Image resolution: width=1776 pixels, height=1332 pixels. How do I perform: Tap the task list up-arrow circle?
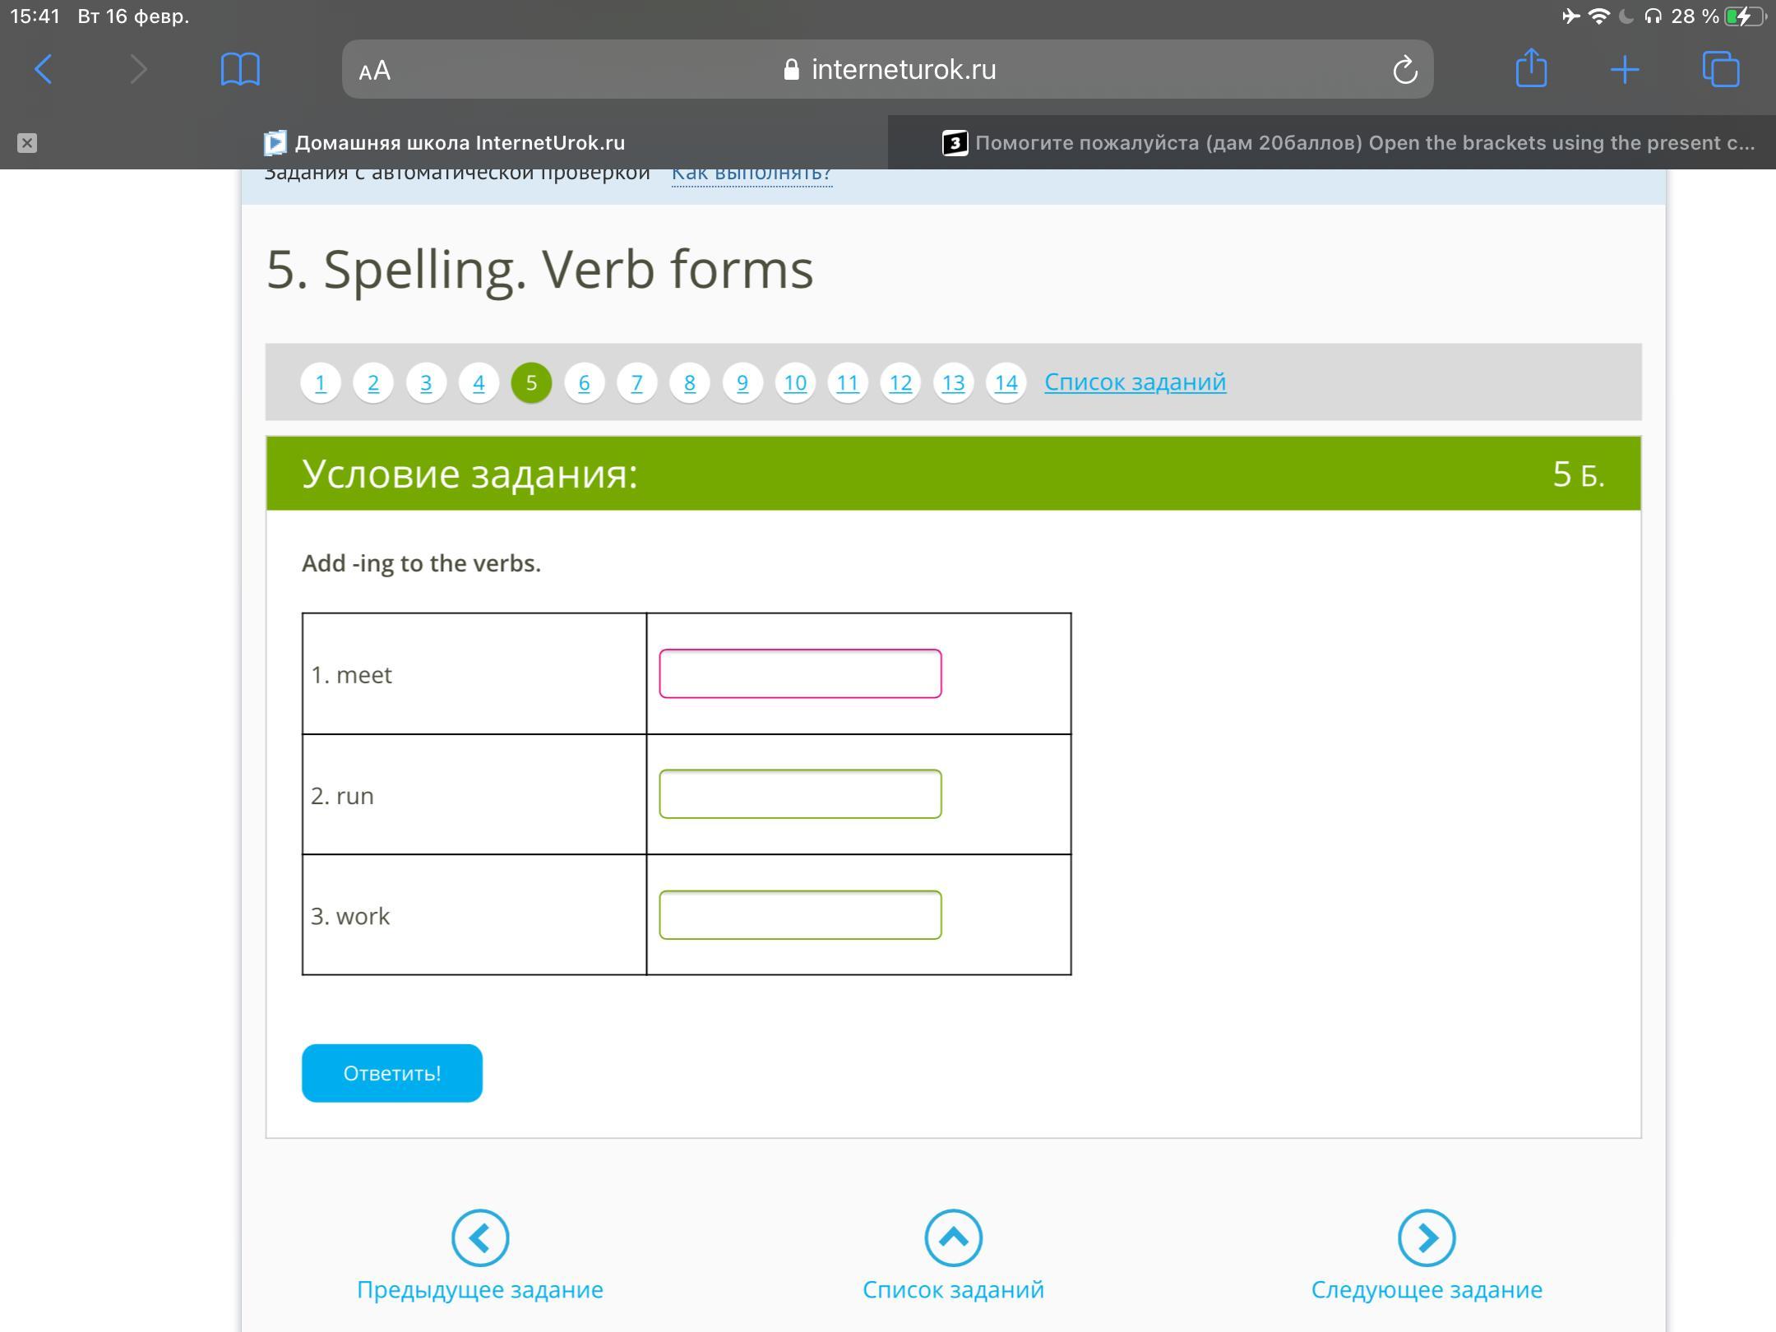[x=953, y=1237]
